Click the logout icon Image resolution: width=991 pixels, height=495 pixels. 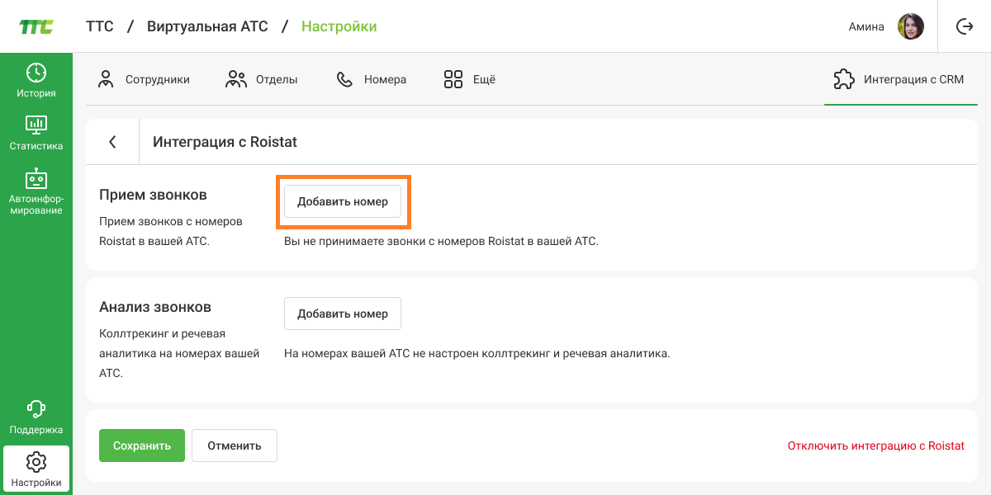tap(965, 26)
